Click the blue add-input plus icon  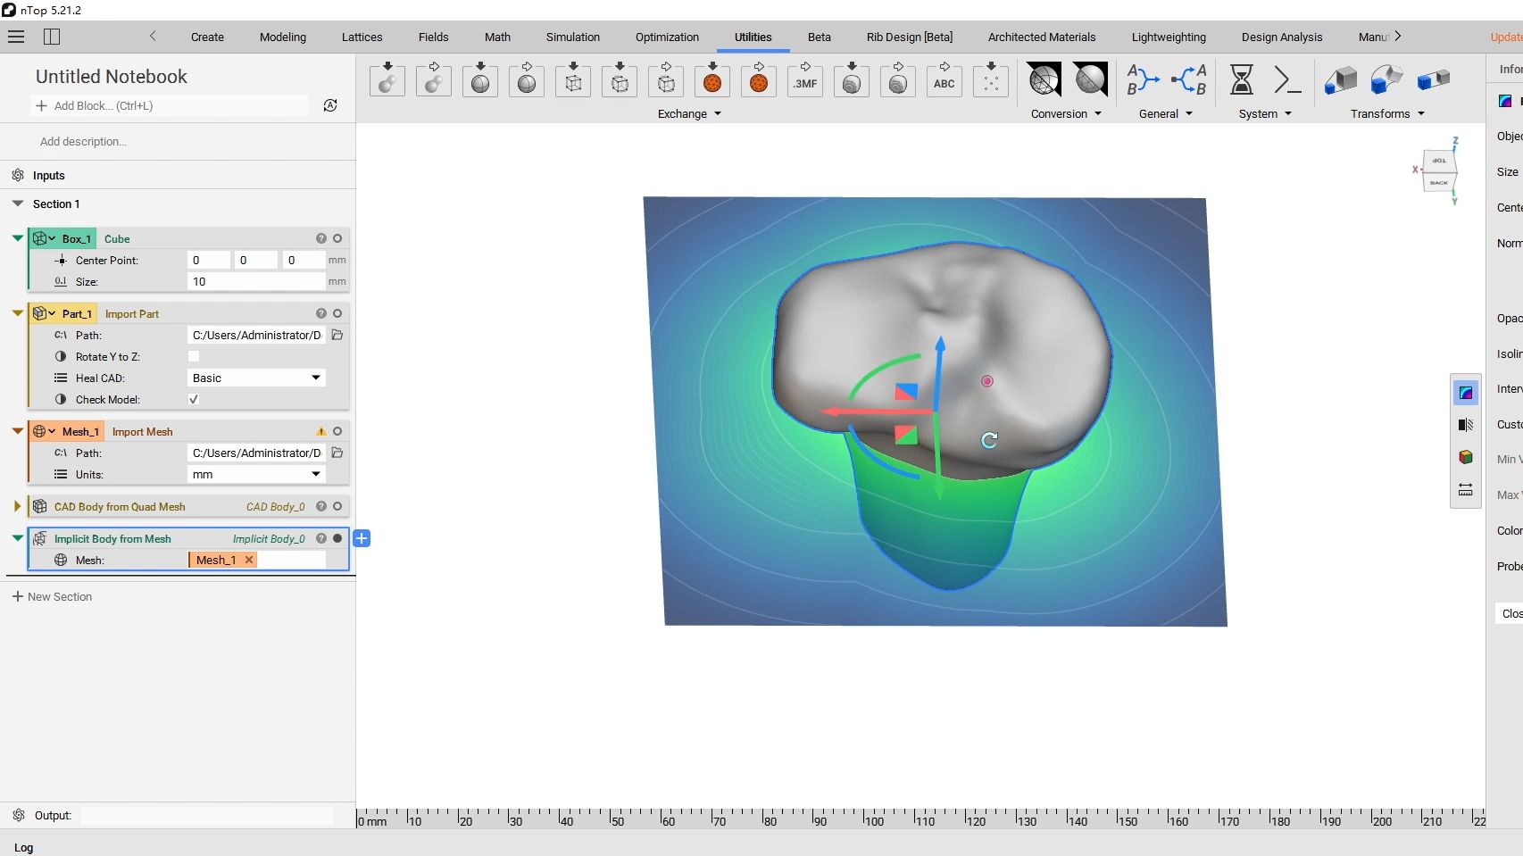362,538
